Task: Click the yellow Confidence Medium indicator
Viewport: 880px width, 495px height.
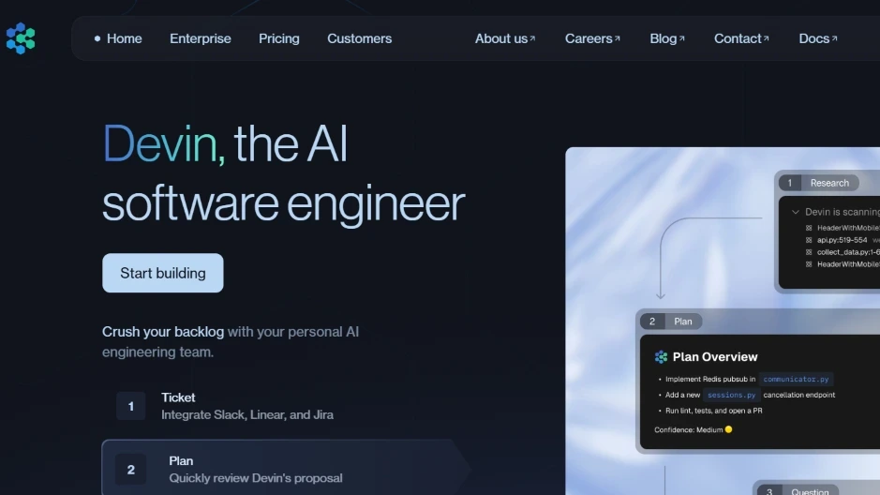Action: (x=728, y=430)
